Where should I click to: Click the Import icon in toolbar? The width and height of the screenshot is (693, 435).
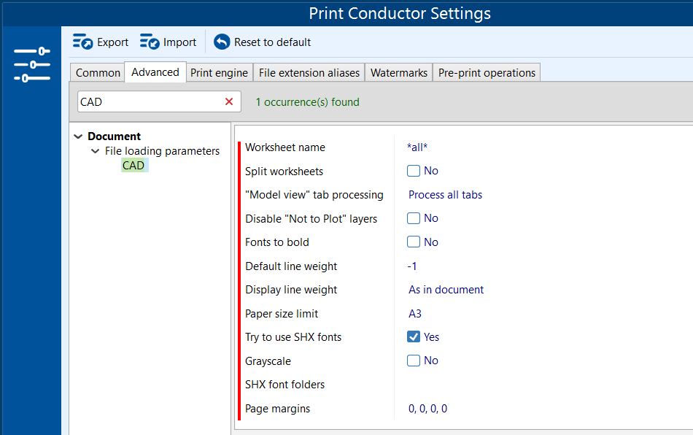[150, 42]
